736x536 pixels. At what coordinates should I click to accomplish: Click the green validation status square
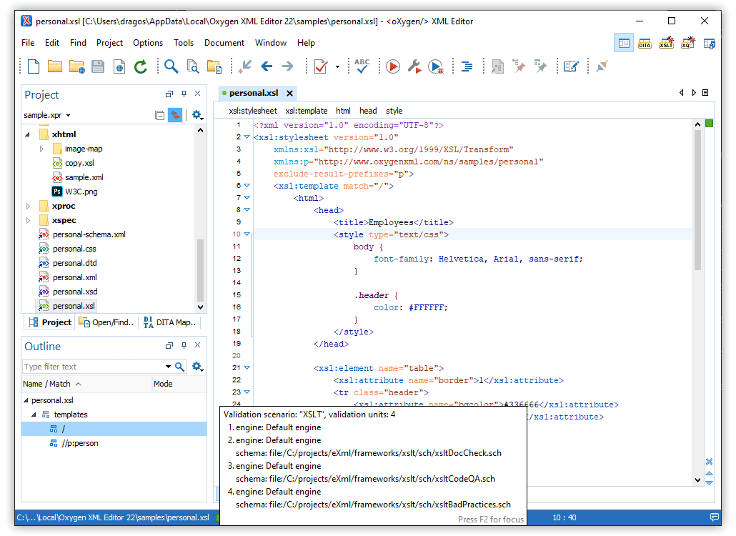(x=710, y=124)
